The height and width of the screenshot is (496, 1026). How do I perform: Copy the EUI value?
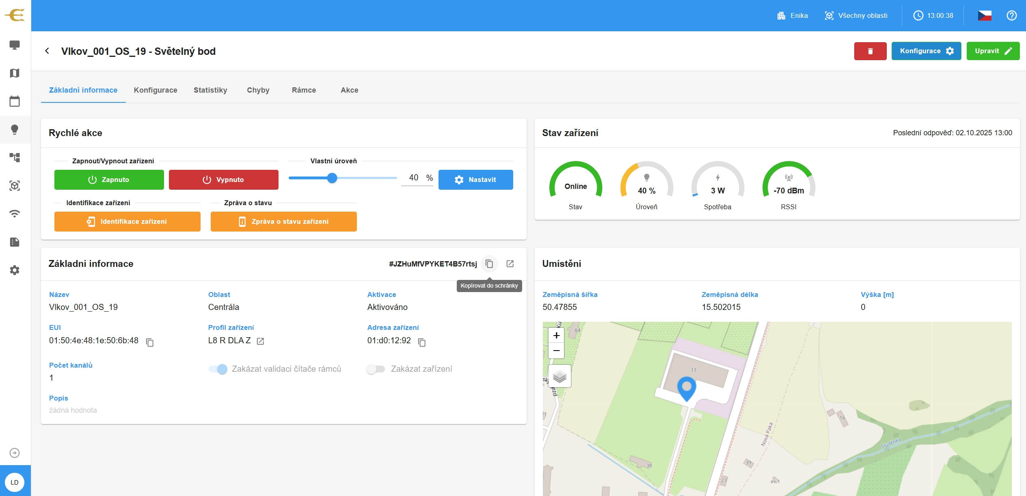point(150,342)
